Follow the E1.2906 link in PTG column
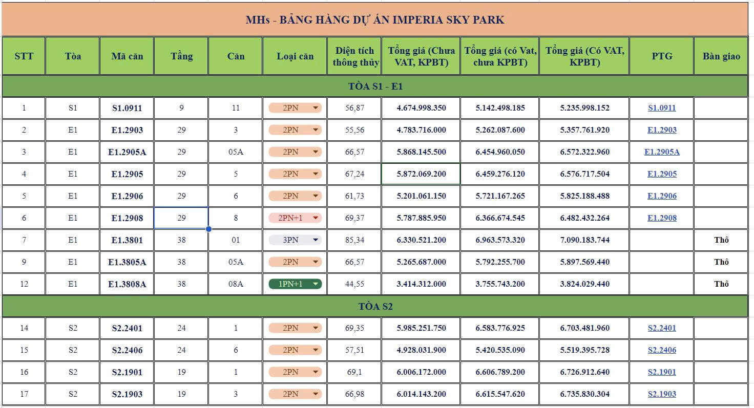754x408 pixels. (x=662, y=196)
